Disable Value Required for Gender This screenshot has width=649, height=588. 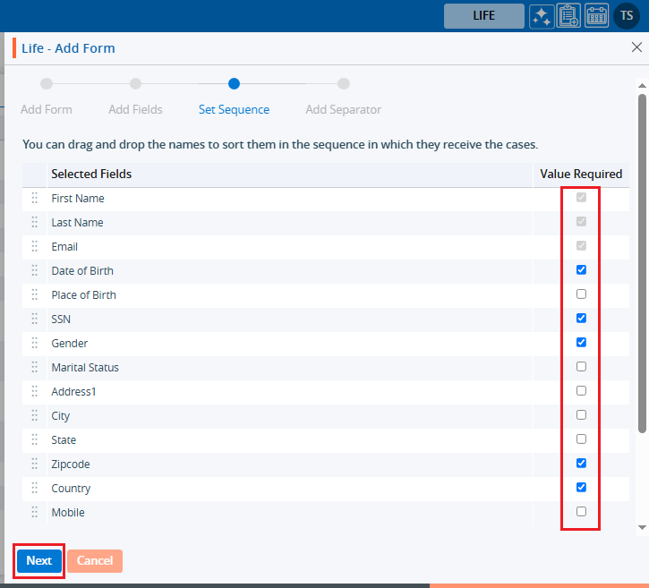(x=581, y=343)
